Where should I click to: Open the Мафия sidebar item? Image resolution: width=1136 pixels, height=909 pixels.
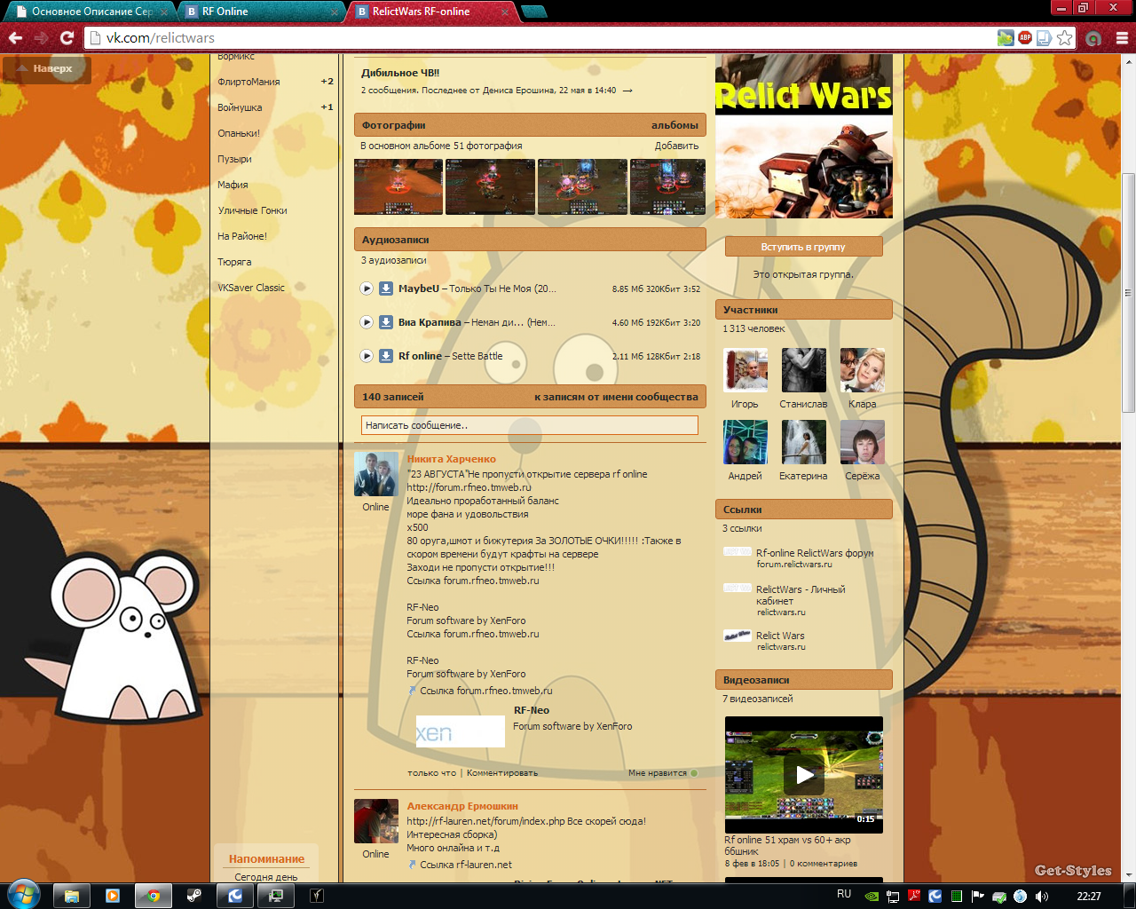233,185
